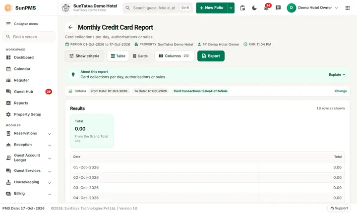Click the global search guest field
The height and width of the screenshot is (213, 357).
(x=158, y=8)
